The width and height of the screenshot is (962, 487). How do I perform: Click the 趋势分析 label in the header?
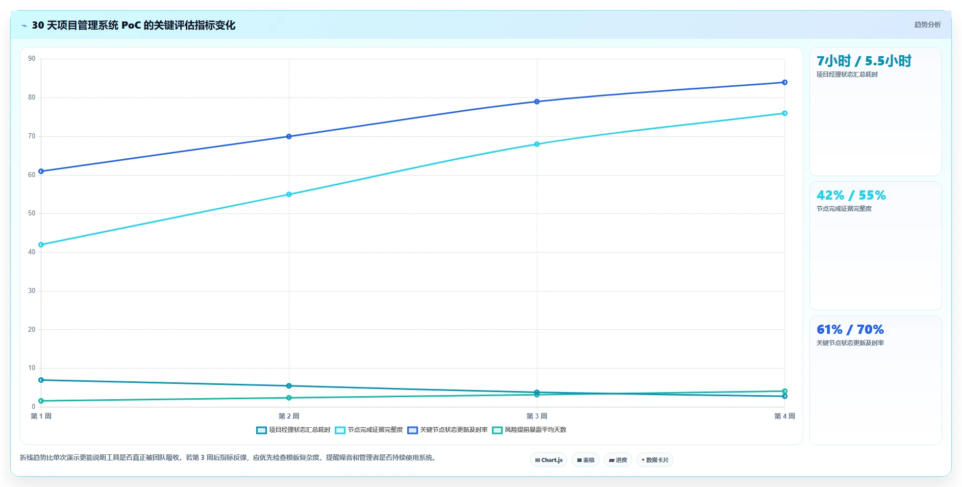click(x=927, y=25)
